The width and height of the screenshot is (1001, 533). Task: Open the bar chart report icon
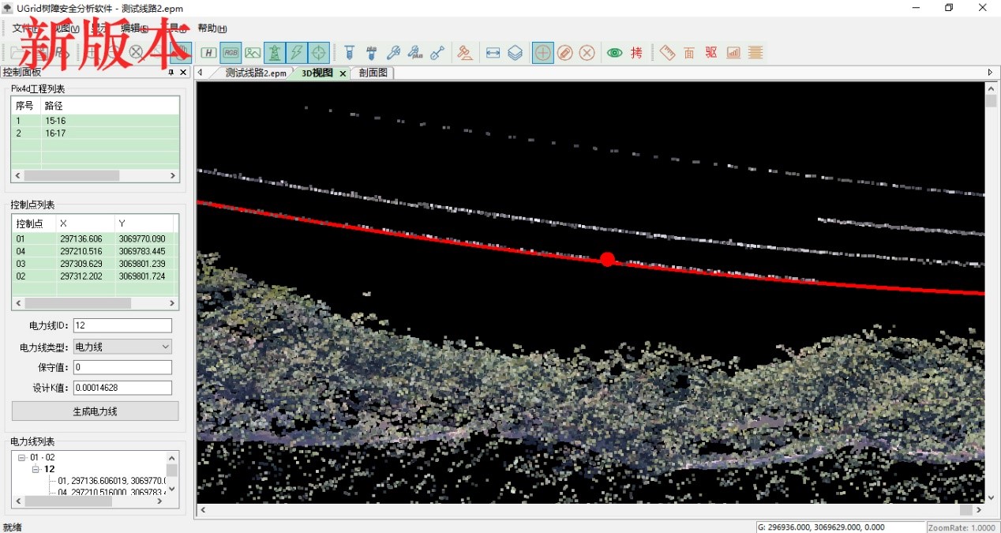point(733,53)
